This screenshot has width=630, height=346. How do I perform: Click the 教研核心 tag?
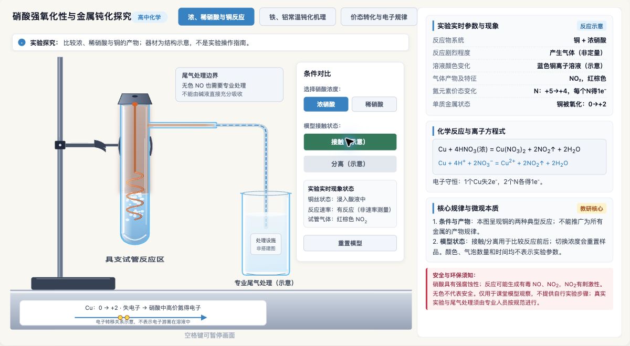(591, 208)
